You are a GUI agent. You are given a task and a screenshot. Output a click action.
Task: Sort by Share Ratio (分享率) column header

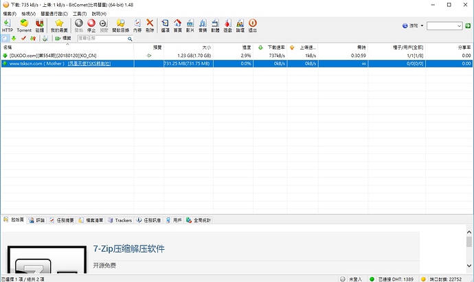click(449, 47)
